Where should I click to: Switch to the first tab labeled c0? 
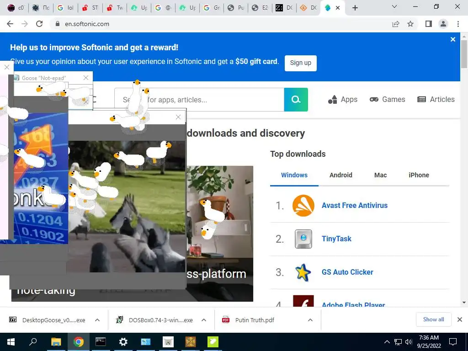point(16,8)
